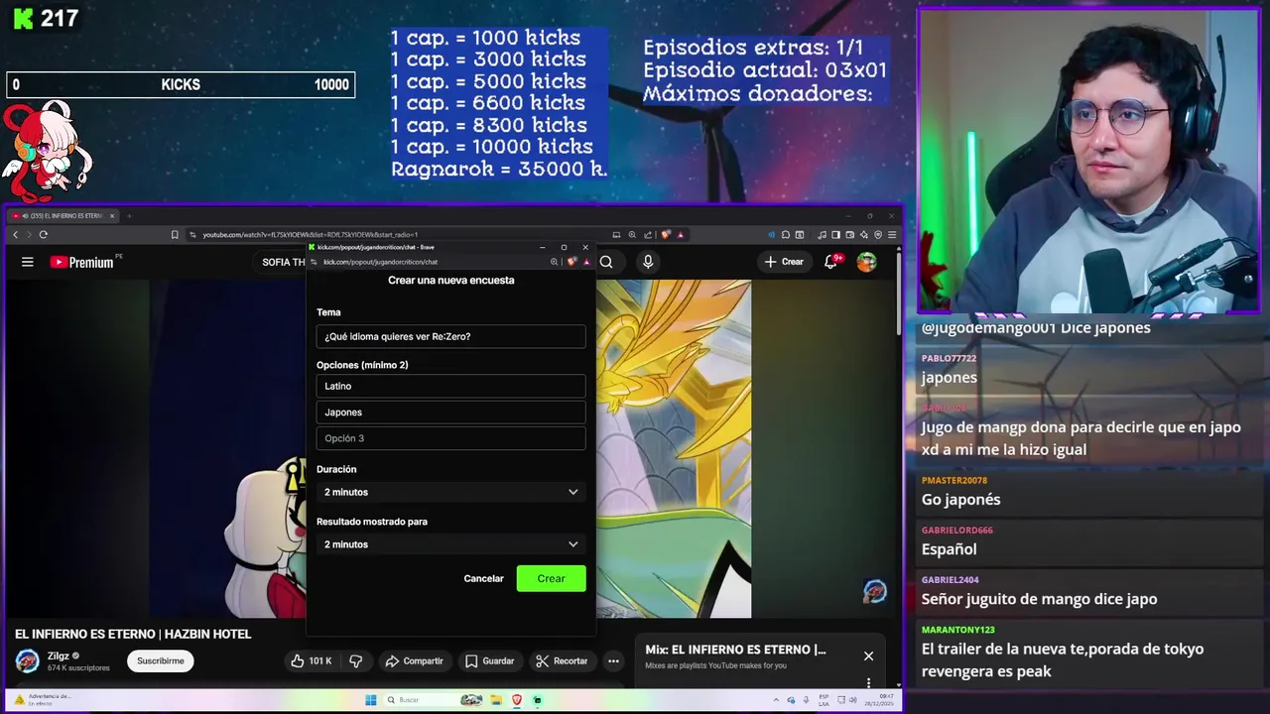Close the Mix playlist panel

tap(868, 655)
